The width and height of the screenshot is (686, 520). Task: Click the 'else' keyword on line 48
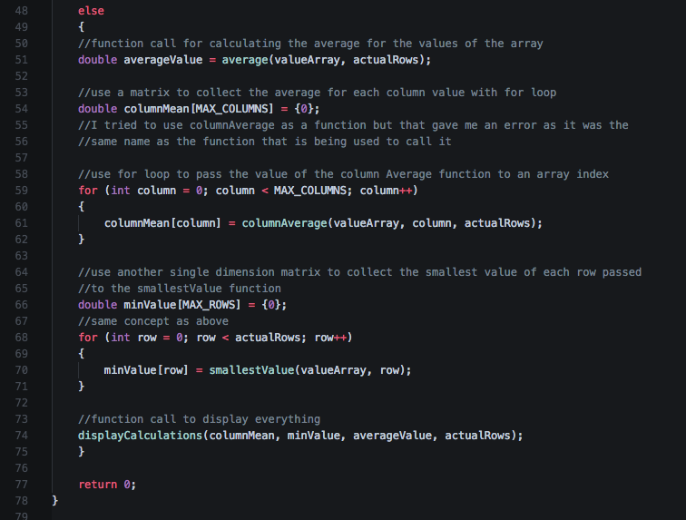pyautogui.click(x=91, y=11)
